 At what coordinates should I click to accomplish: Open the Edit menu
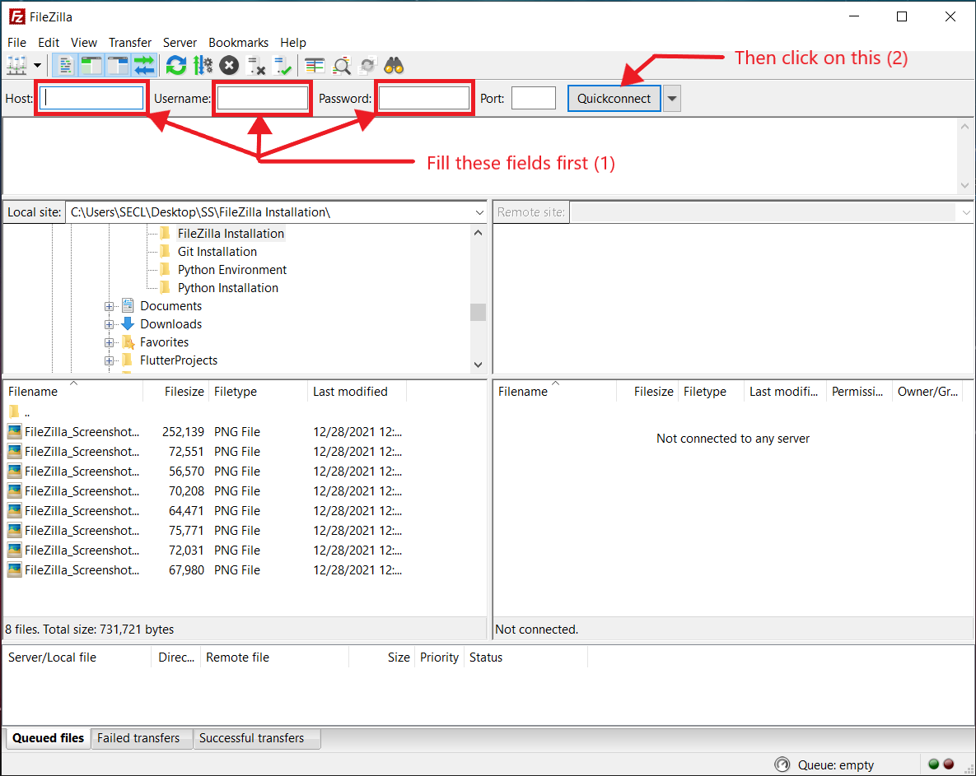tap(49, 42)
